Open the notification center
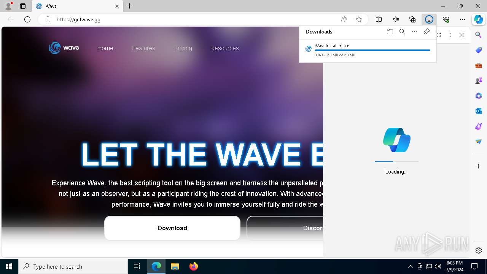Image resolution: width=487 pixels, height=274 pixels. 474,266
